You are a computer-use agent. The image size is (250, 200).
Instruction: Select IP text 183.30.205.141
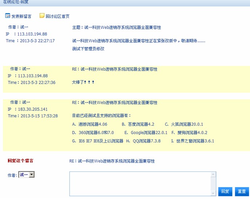[33, 109]
